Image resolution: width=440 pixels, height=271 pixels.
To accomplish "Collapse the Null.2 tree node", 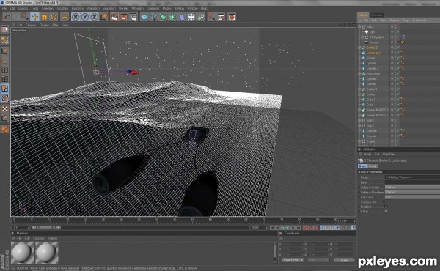I will tap(359, 26).
